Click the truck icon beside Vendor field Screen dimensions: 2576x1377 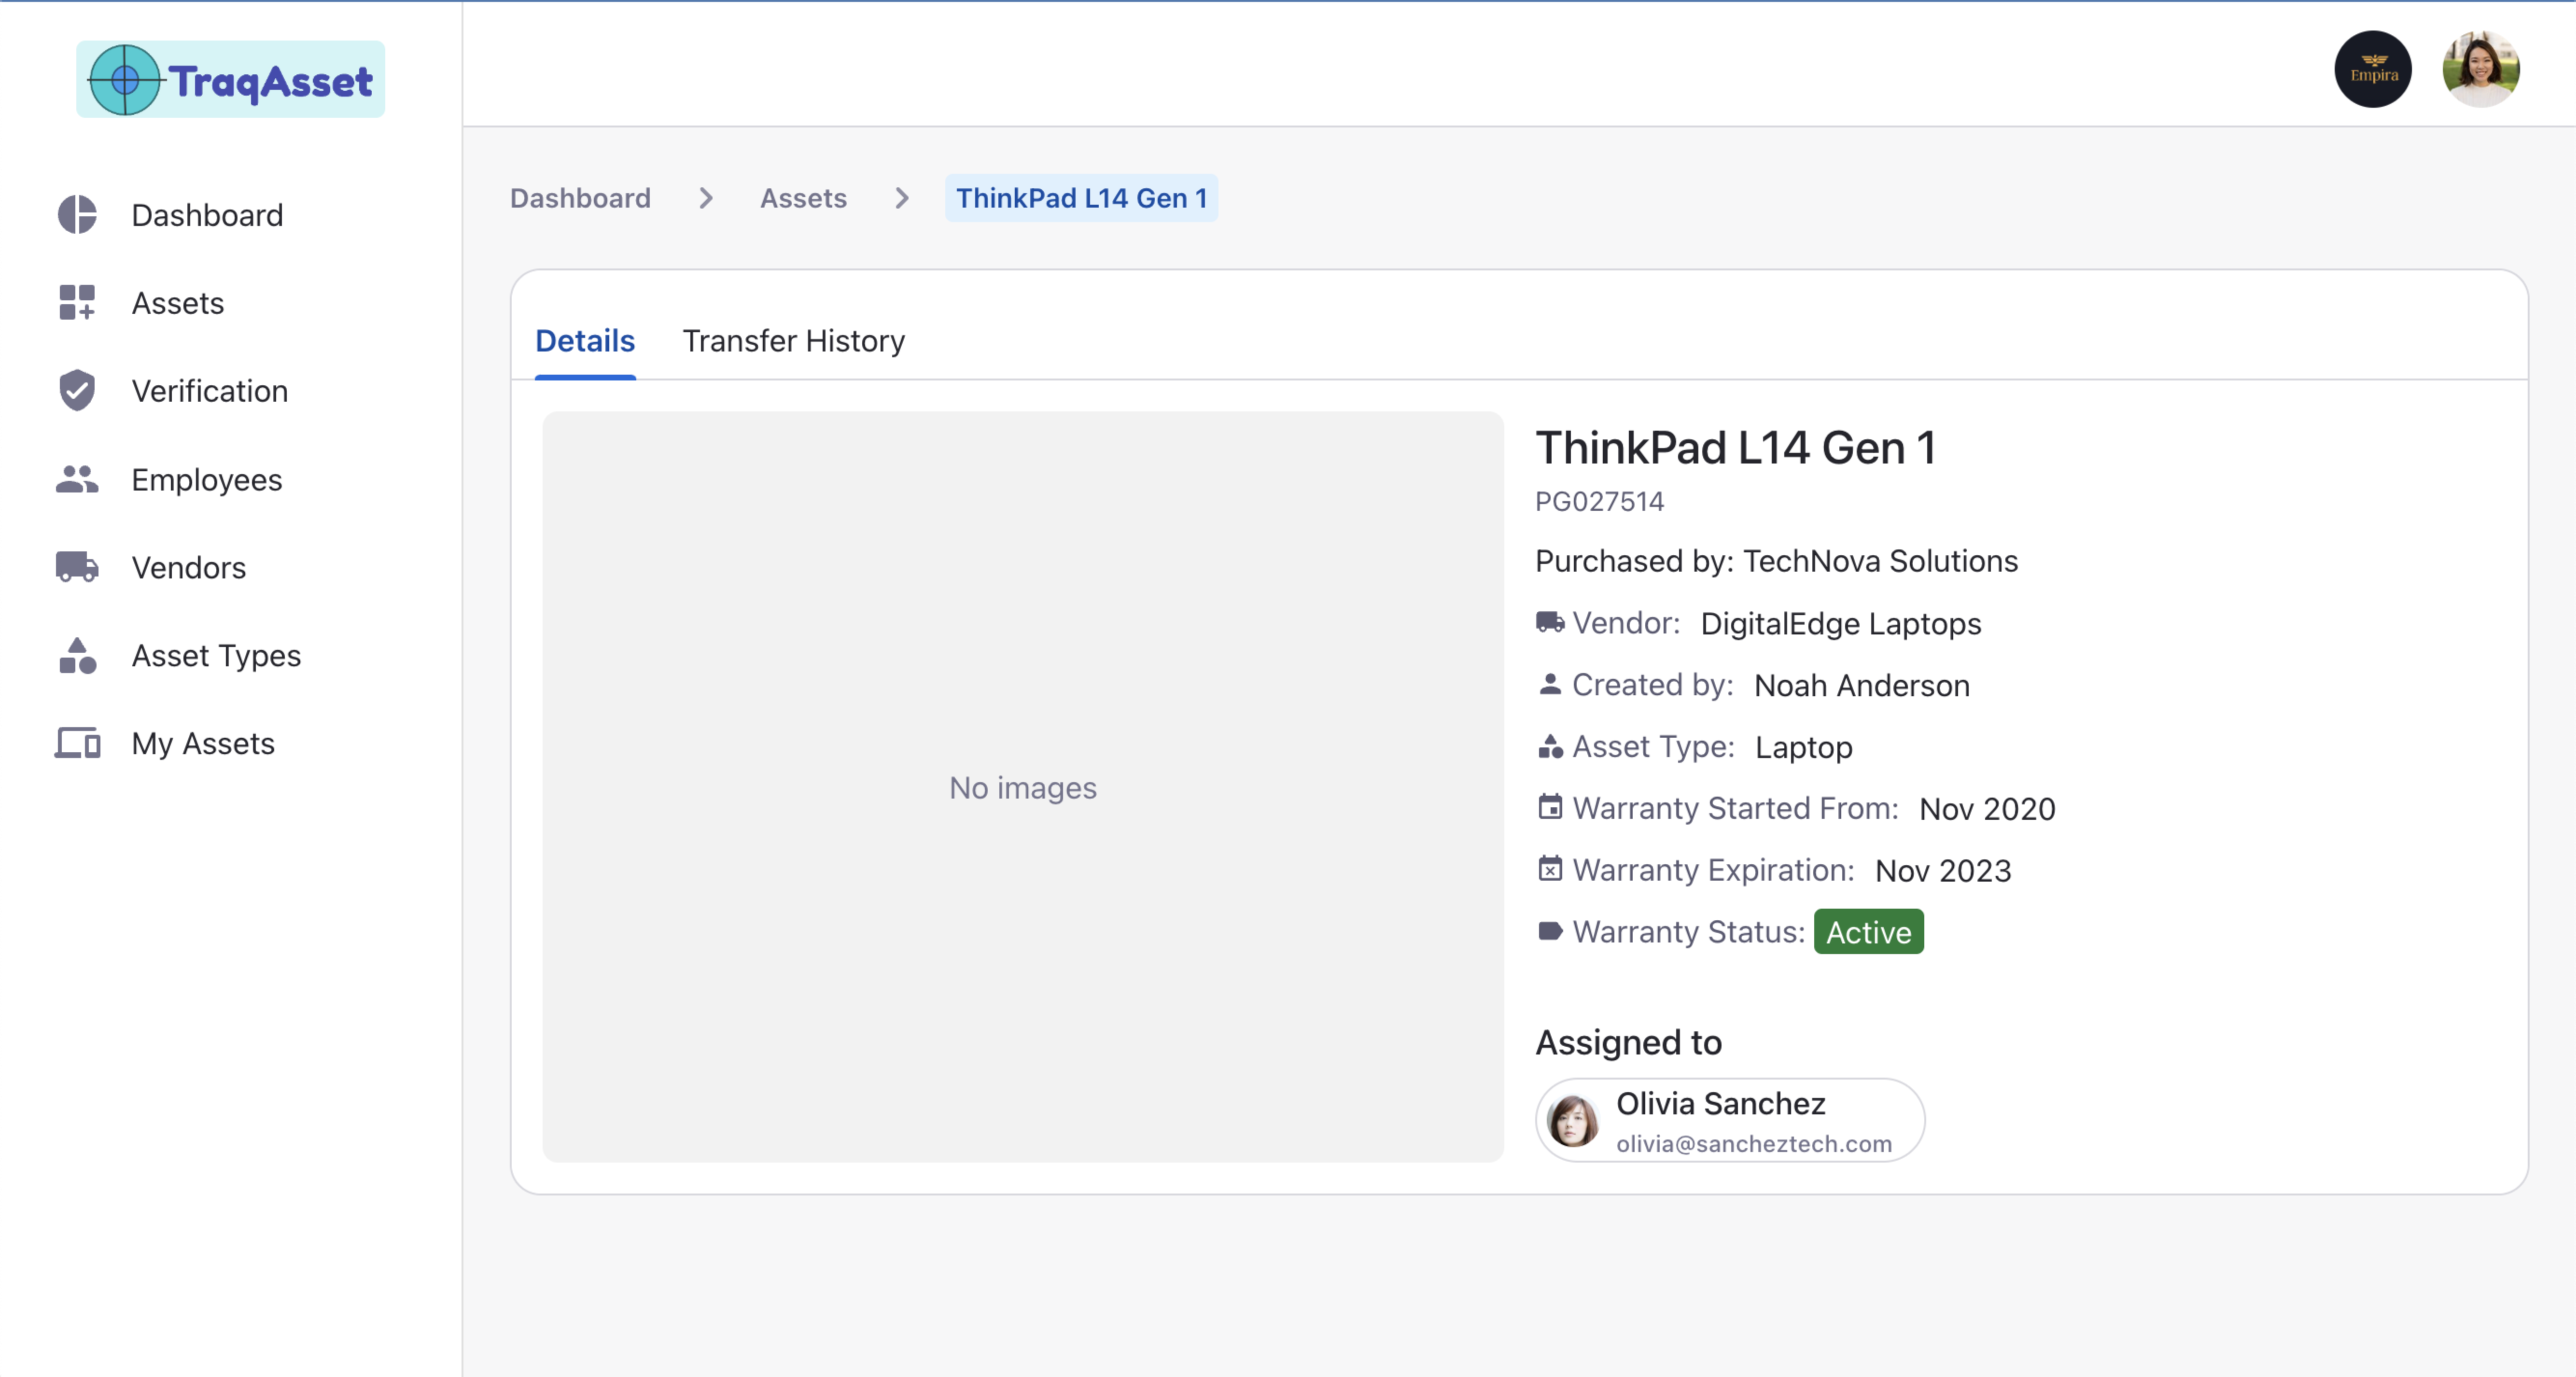(1550, 622)
